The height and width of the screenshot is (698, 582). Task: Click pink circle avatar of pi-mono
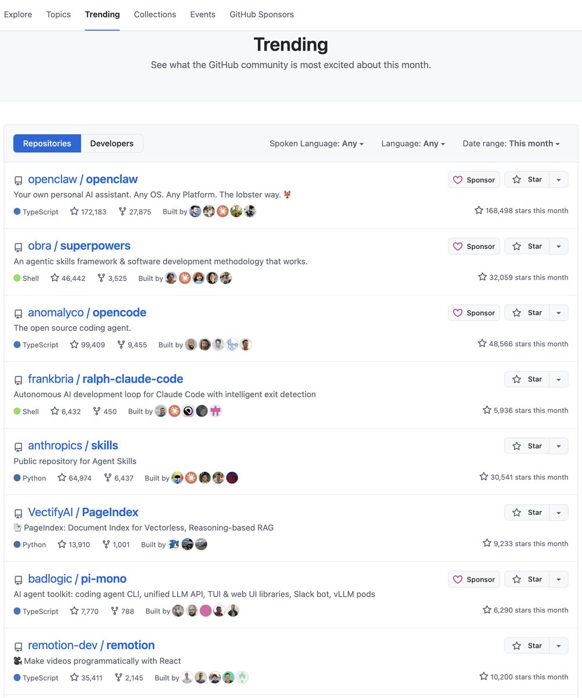tap(206, 611)
